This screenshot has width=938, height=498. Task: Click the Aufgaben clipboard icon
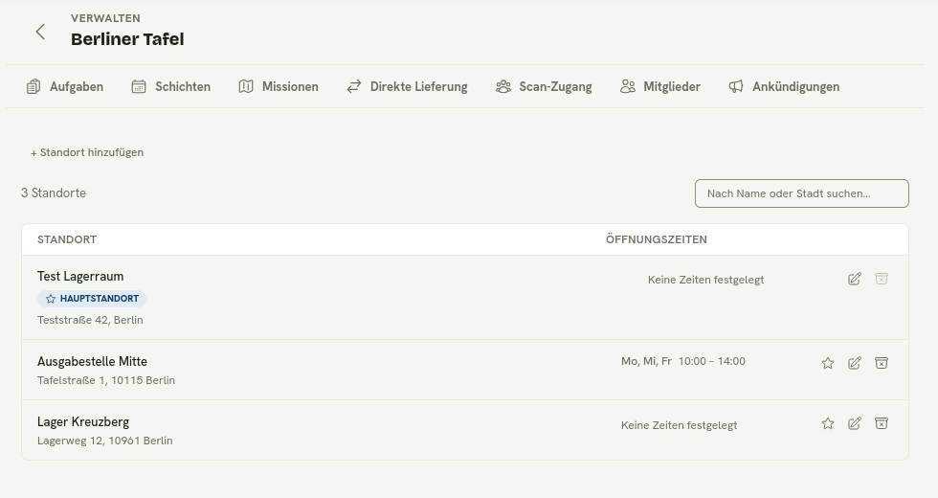coord(33,87)
